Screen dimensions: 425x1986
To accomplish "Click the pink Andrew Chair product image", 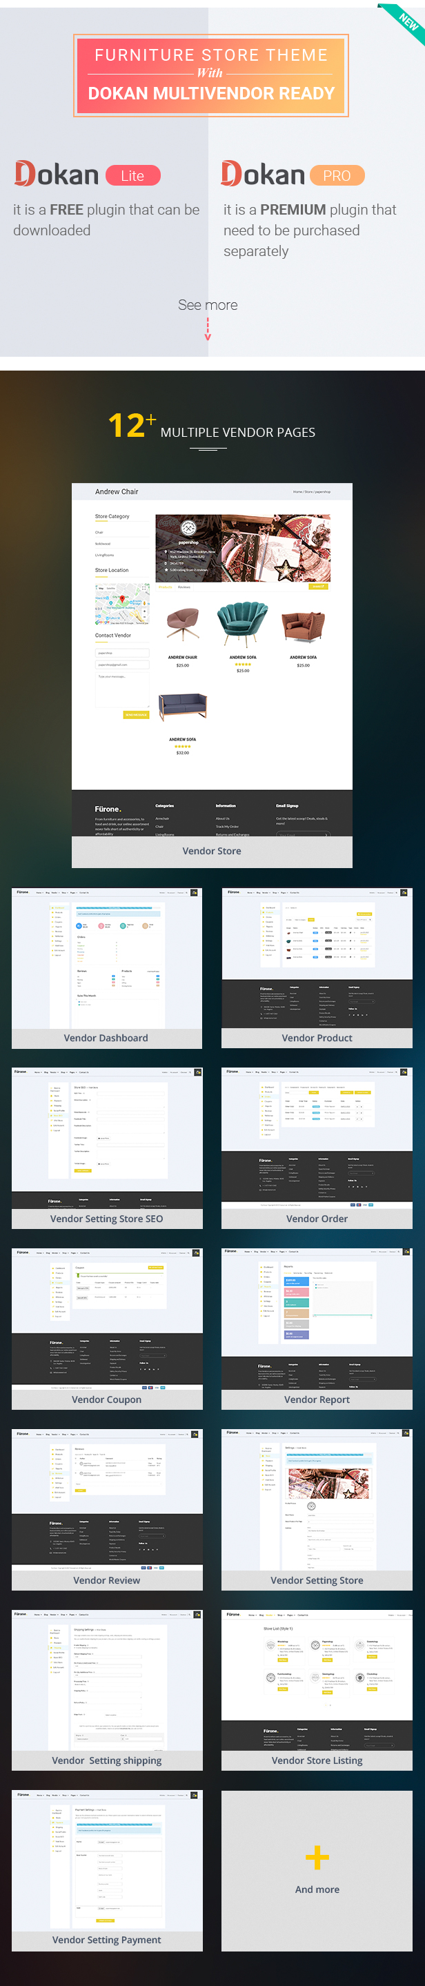I will click(x=182, y=626).
